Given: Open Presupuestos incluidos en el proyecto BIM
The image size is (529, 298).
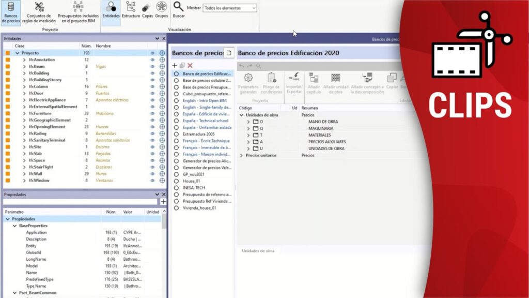Looking at the screenshot, I should (78, 12).
